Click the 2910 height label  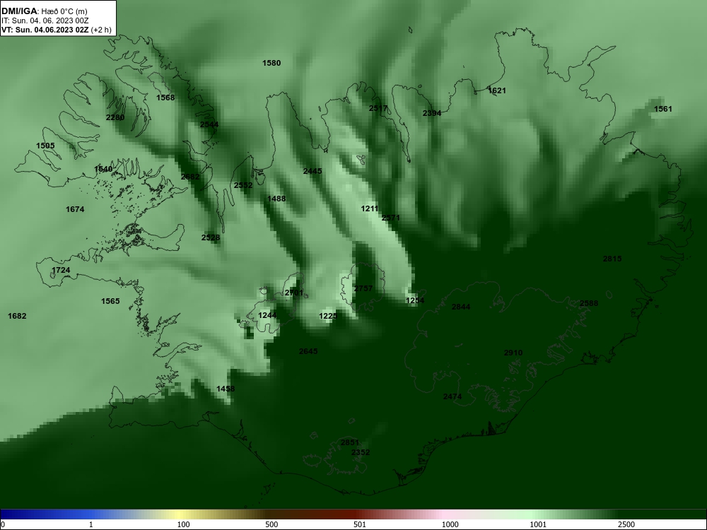point(513,353)
